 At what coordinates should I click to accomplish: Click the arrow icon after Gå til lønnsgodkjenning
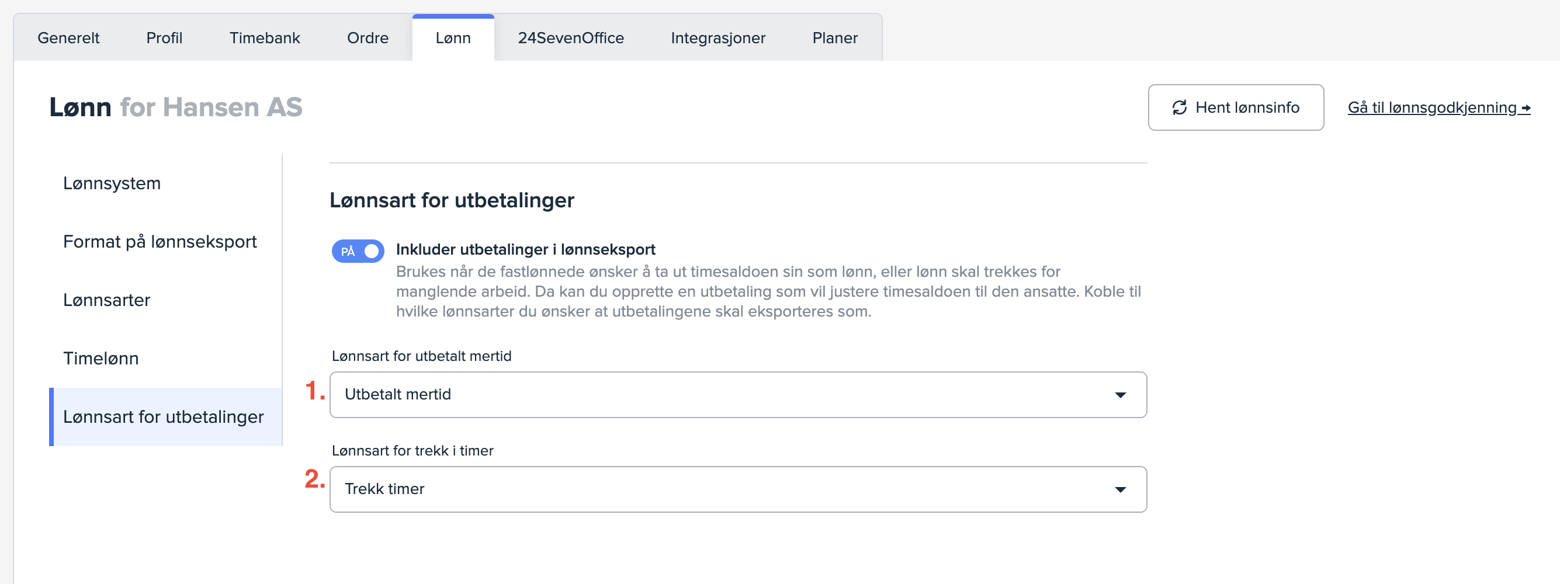(x=1526, y=108)
